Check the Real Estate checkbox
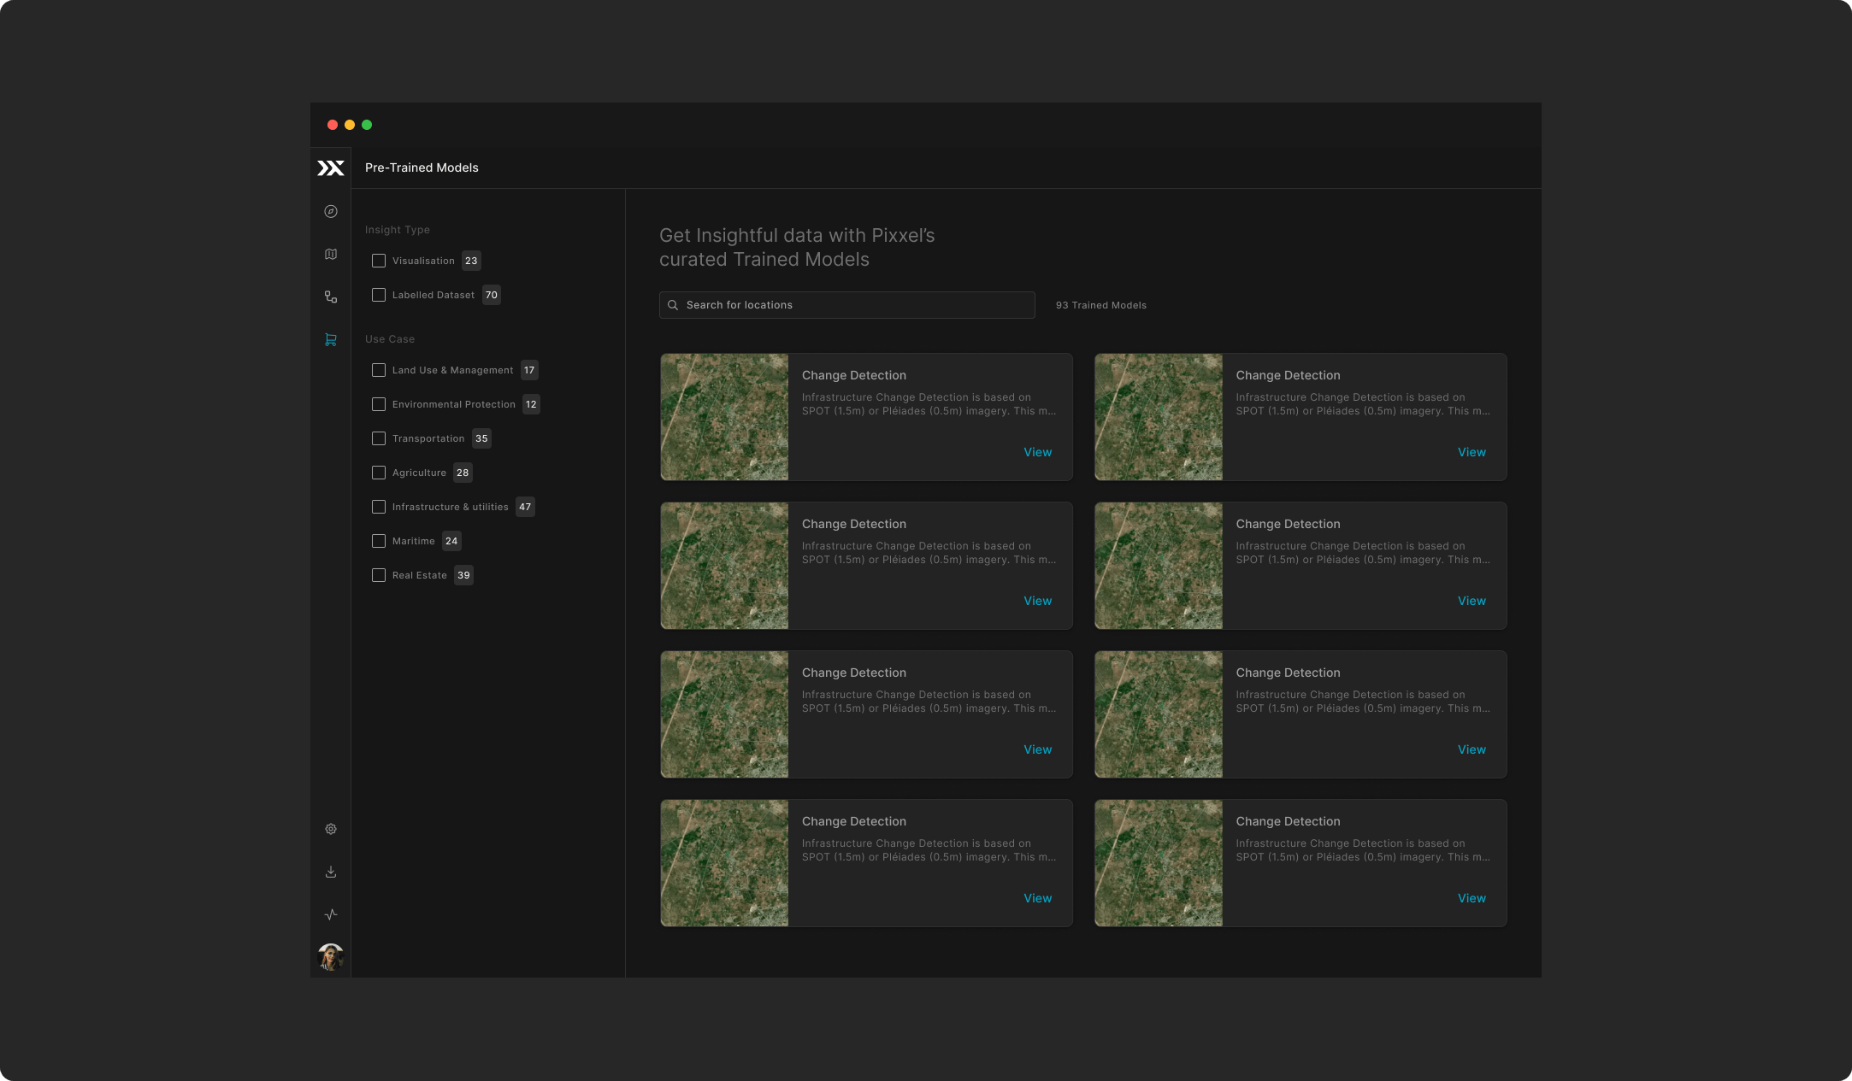The image size is (1852, 1081). click(x=379, y=575)
